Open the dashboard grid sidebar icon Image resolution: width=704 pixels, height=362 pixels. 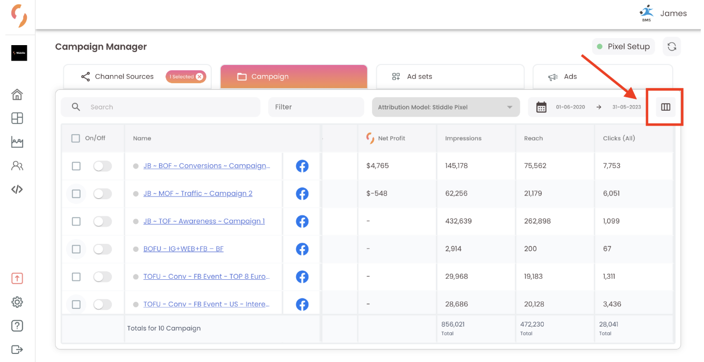tap(17, 118)
